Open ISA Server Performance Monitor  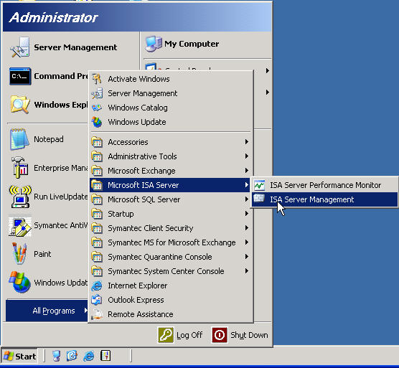324,185
